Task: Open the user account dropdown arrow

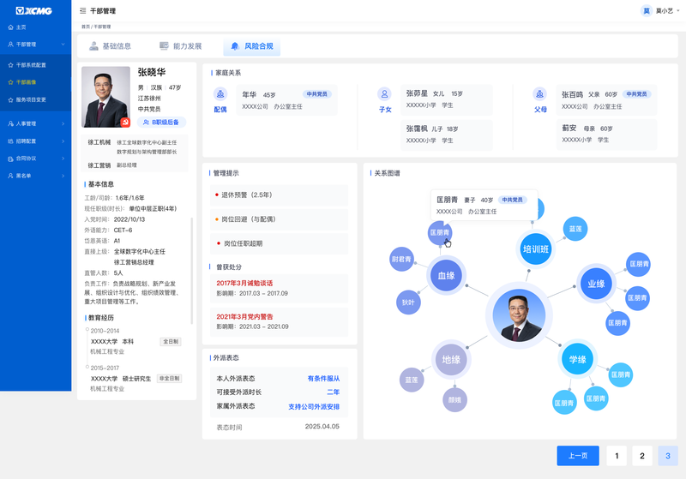Action: (x=678, y=11)
